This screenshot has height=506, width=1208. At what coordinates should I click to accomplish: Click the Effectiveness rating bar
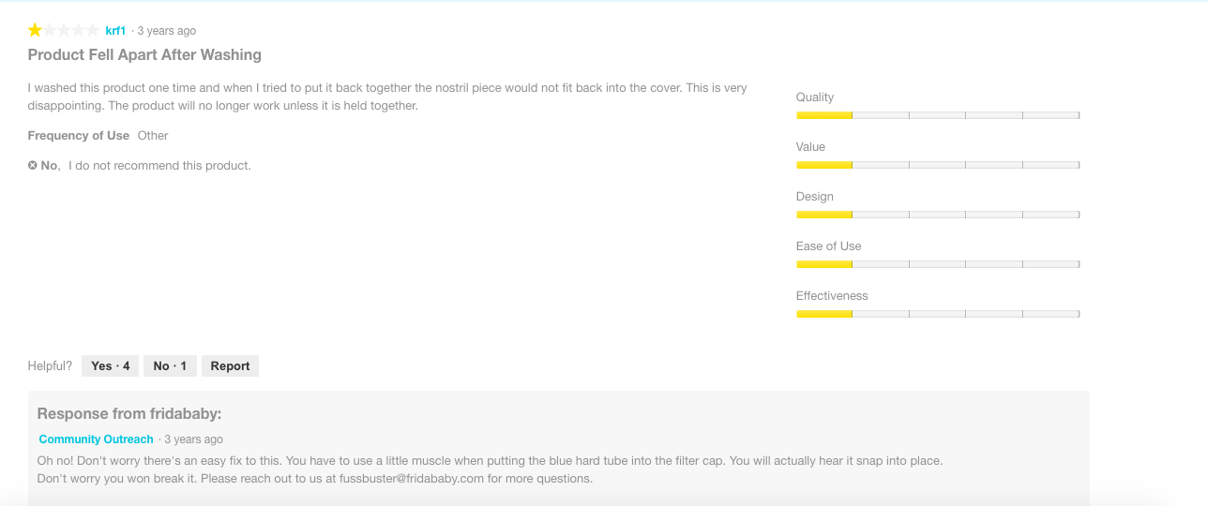tap(937, 314)
